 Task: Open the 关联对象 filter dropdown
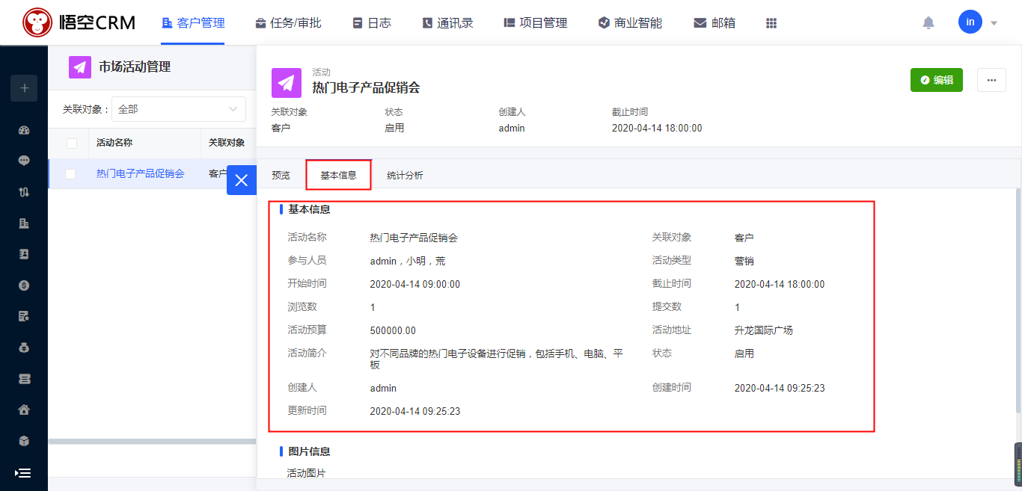click(x=178, y=109)
